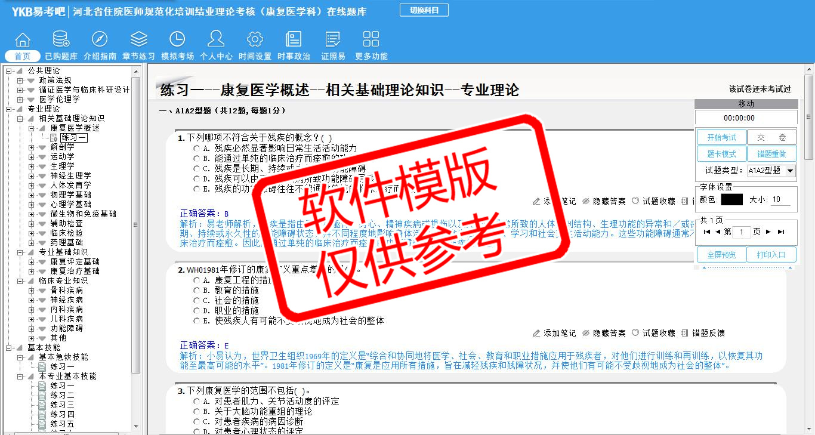Viewport: 815px width, 435px height.
Task: Click the 介绍指南 compass icon
Action: click(100, 40)
